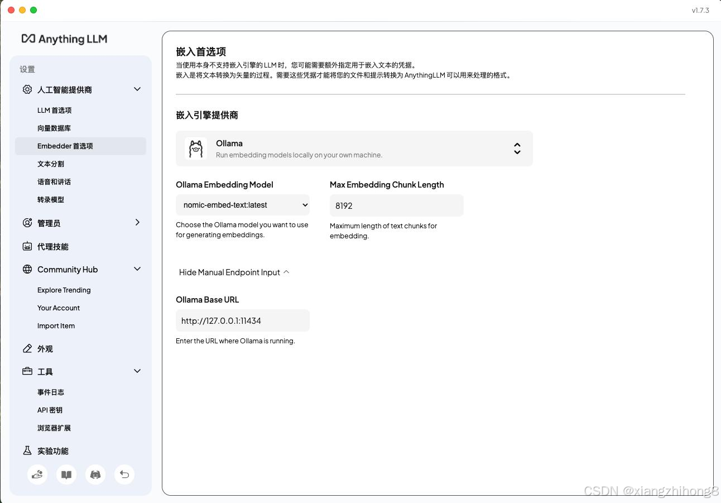Open 外观 settings
The height and width of the screenshot is (503, 721).
click(x=45, y=349)
